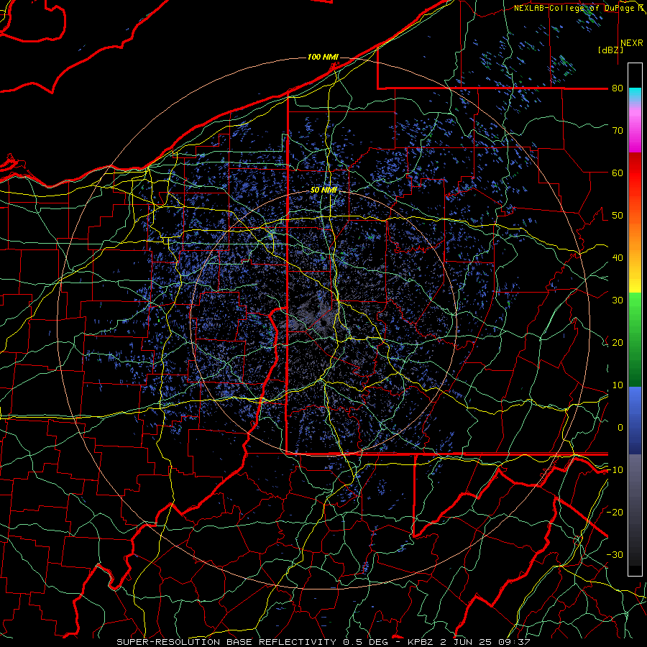The width and height of the screenshot is (647, 647).
Task: Click the Super-Resolution Base Reflectivity caption
Action: click(226, 642)
